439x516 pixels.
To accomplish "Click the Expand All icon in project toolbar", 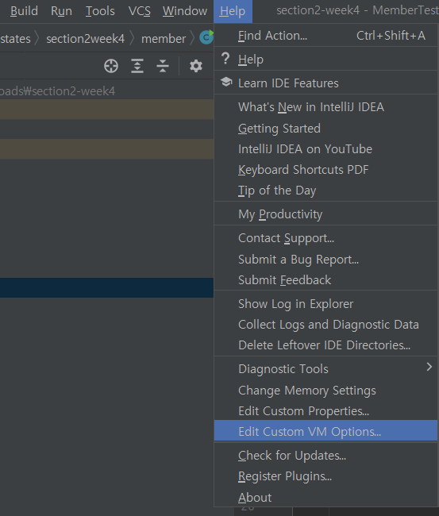I will tap(137, 66).
